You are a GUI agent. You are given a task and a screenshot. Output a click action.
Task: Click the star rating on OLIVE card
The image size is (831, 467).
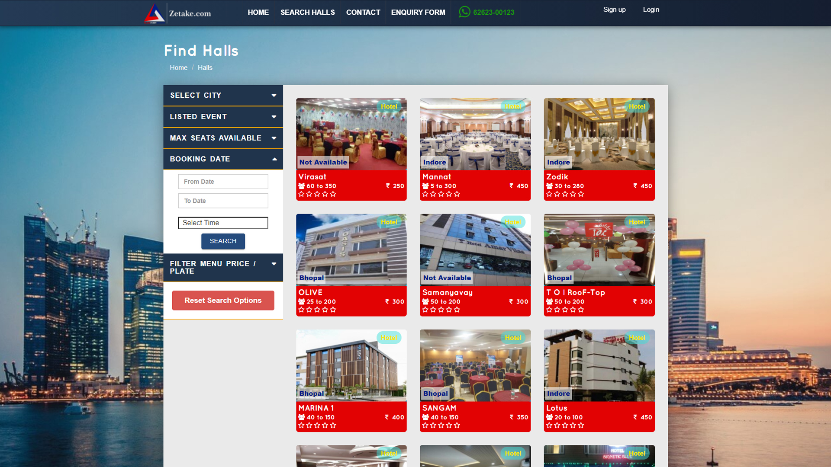click(x=317, y=310)
